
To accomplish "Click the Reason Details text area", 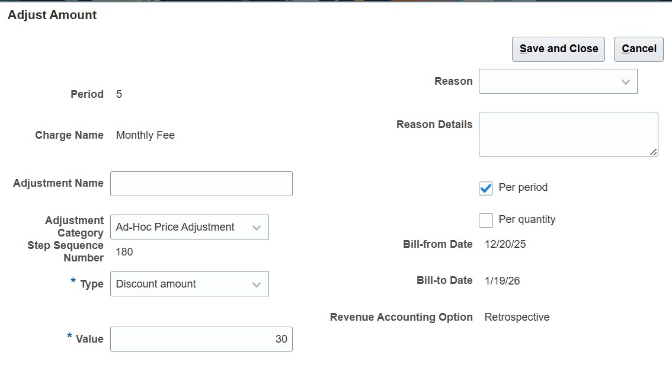I will coord(567,134).
